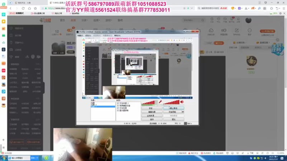Click the 退出 exit button in OBS
Image resolution: width=287 pixels, height=161 pixels.
(x=174, y=119)
